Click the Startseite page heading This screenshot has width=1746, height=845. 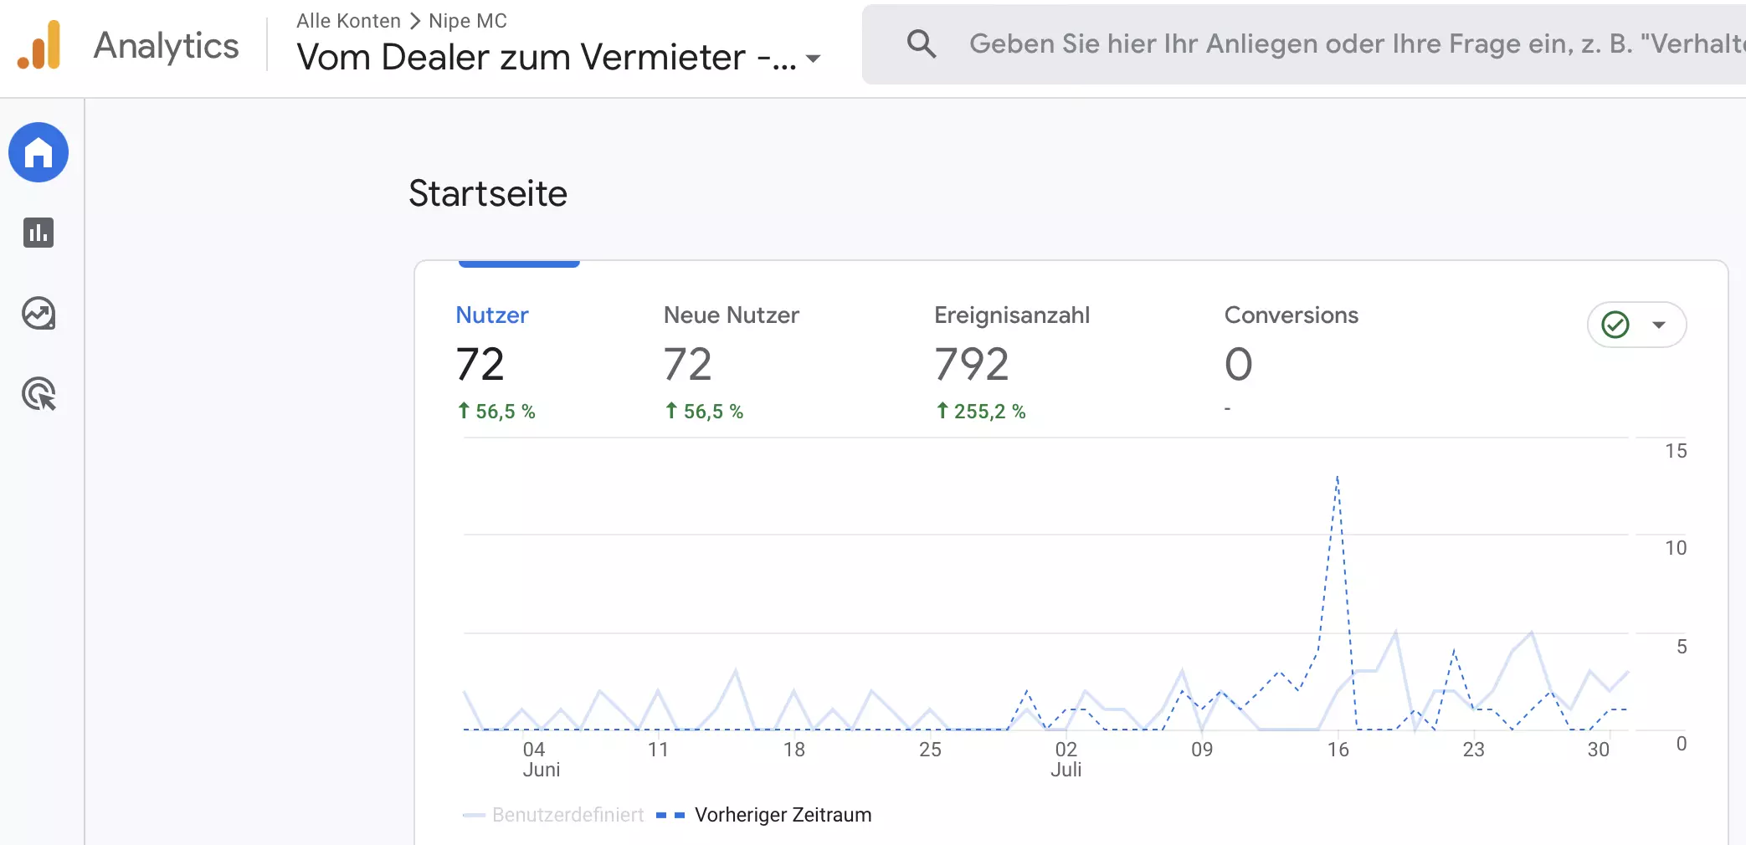pos(488,193)
